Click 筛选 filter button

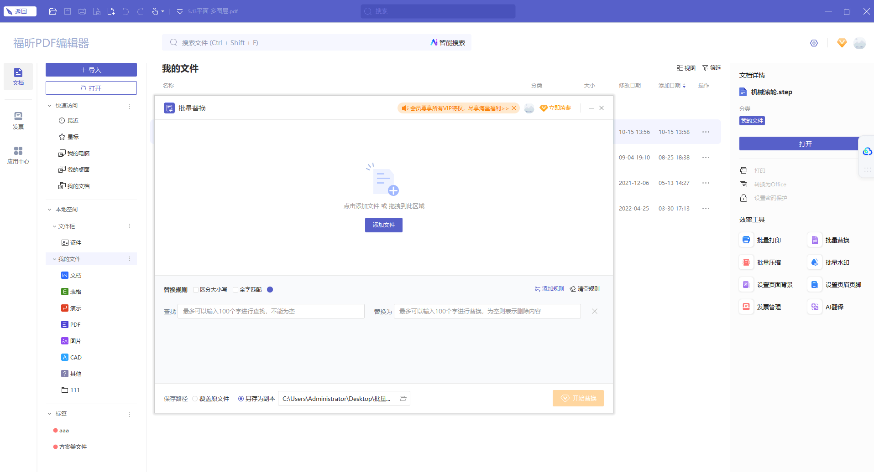click(712, 68)
